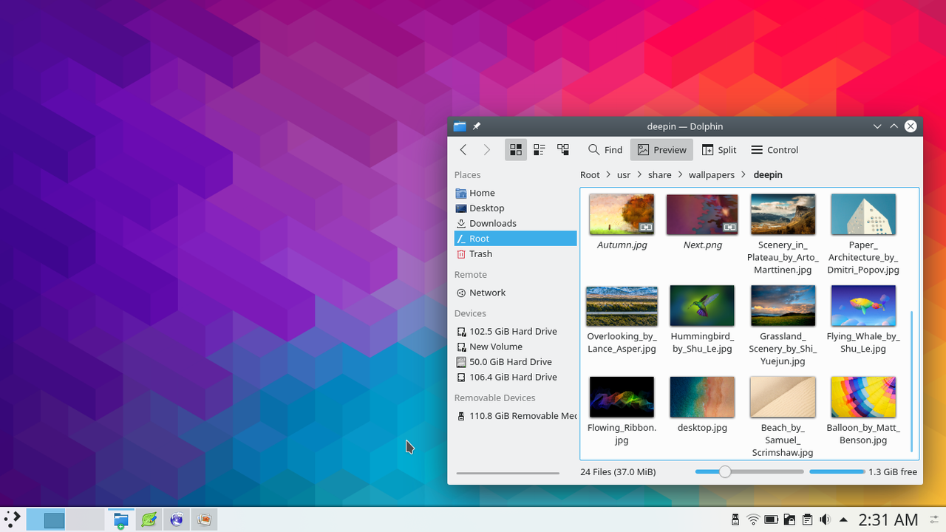The height and width of the screenshot is (532, 946).
Task: Select Root in Places panel
Action: tap(515, 239)
